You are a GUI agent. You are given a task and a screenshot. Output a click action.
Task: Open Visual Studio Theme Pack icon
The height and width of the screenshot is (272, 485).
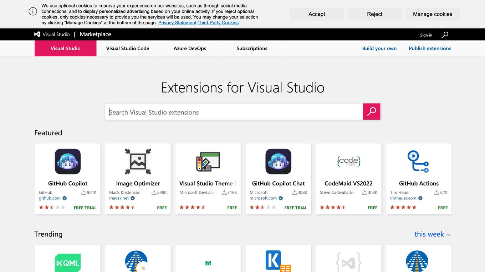tap(208, 162)
